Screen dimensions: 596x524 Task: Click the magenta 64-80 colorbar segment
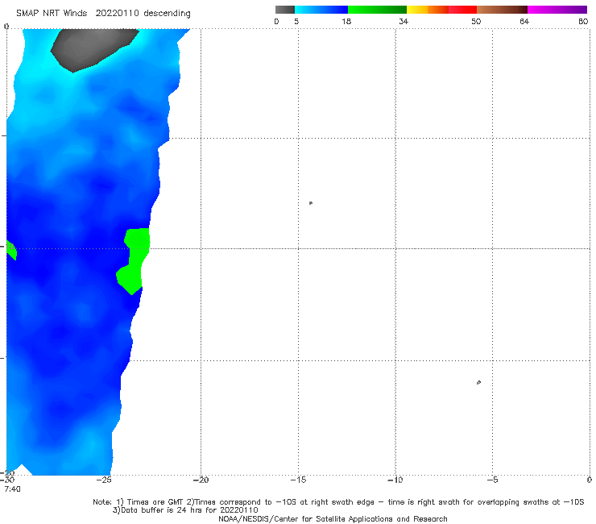(x=557, y=10)
